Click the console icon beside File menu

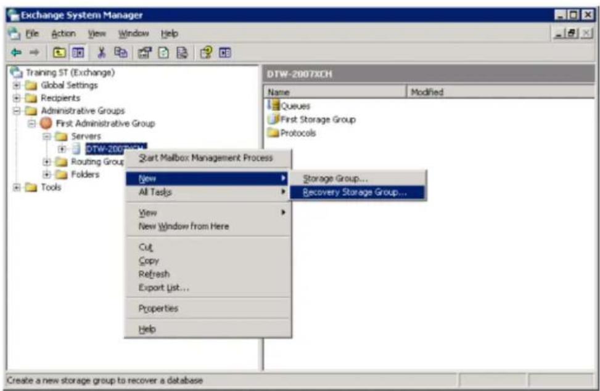[14, 34]
